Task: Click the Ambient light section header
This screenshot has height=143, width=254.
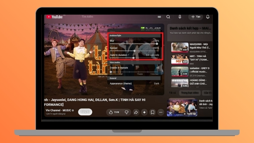Action: pyautogui.click(x=134, y=36)
